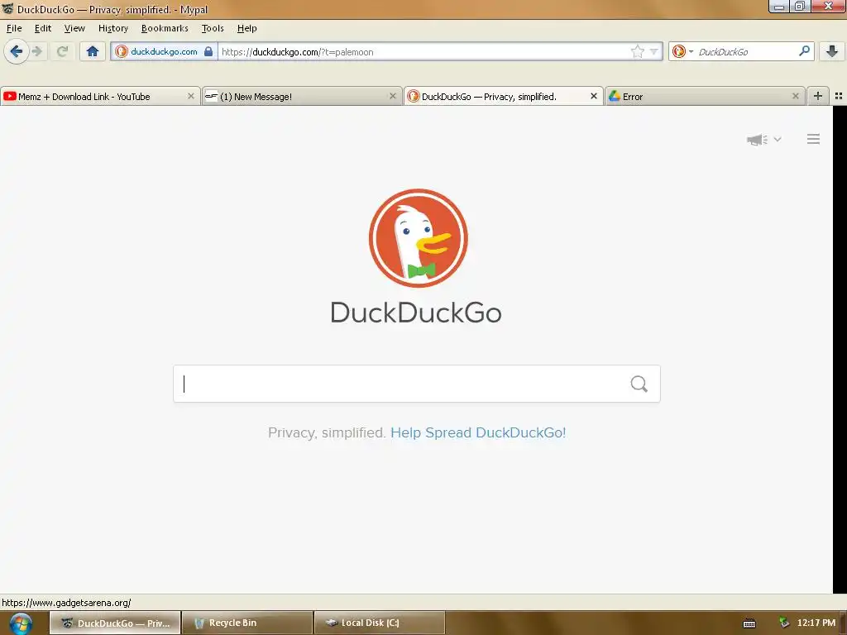Screen dimensions: 847x635
Task: Open Recycle Bin from the taskbar
Action: tap(247, 623)
